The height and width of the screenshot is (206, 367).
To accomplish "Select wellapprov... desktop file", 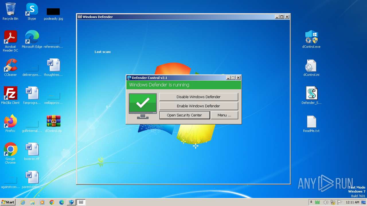I will pyautogui.click(x=53, y=98).
